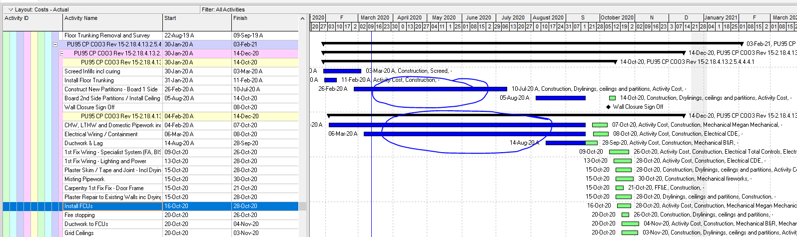Click Start cell 22-Aug-19 A of Floor Trunking Removal
The image size is (797, 237).
coord(197,35)
